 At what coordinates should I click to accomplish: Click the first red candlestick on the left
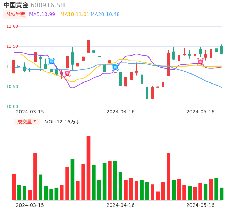click(14, 67)
